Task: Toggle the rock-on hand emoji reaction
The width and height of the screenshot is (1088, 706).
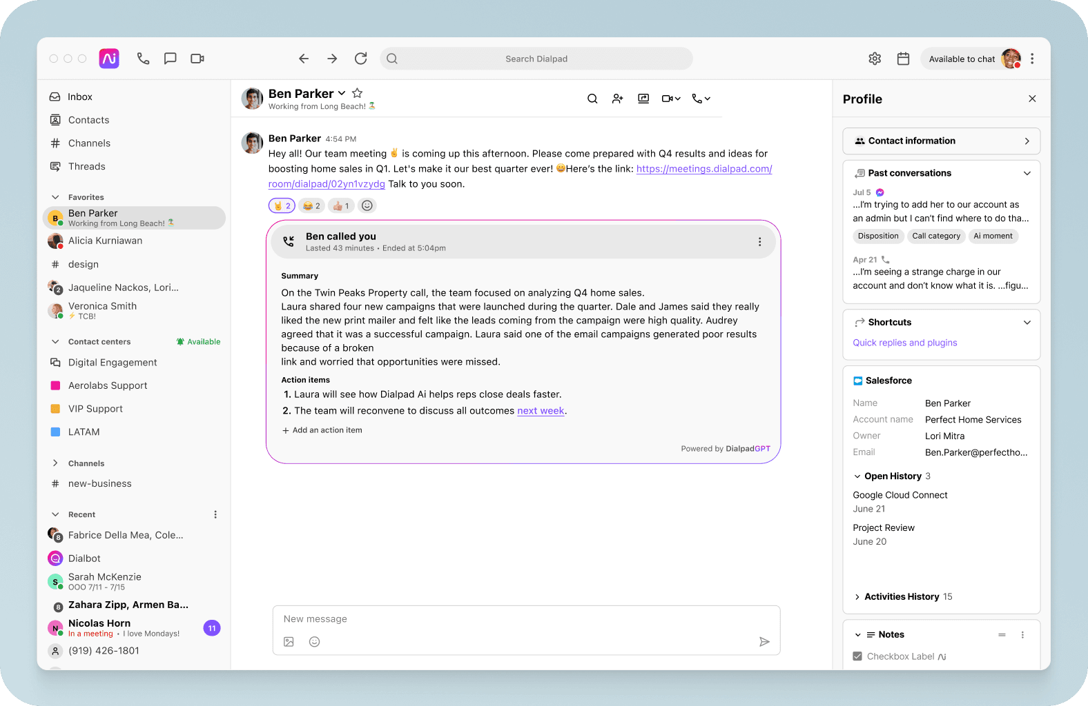Action: 282,205
